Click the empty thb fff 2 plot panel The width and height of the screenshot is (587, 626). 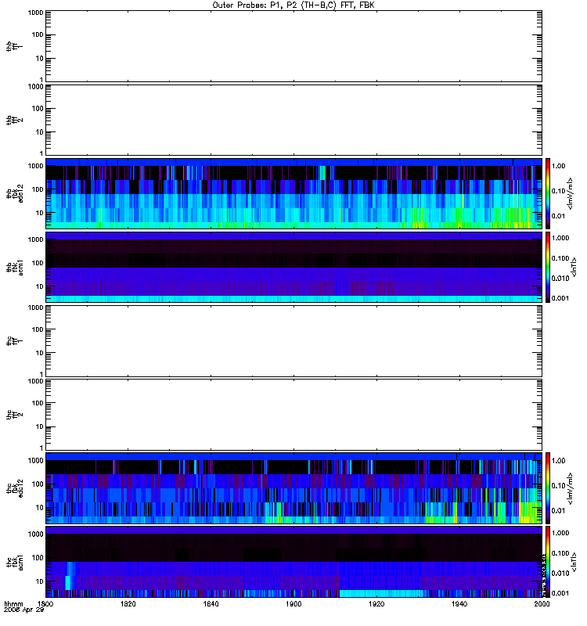(x=293, y=121)
